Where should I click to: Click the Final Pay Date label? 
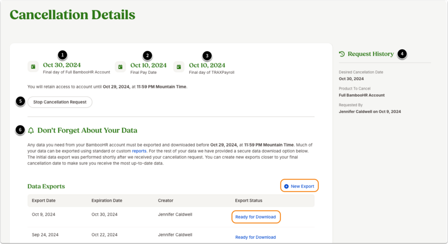pyautogui.click(x=144, y=72)
